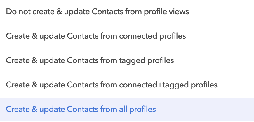Select the connected+tagged profiles option
The height and width of the screenshot is (122, 254).
[127, 85]
